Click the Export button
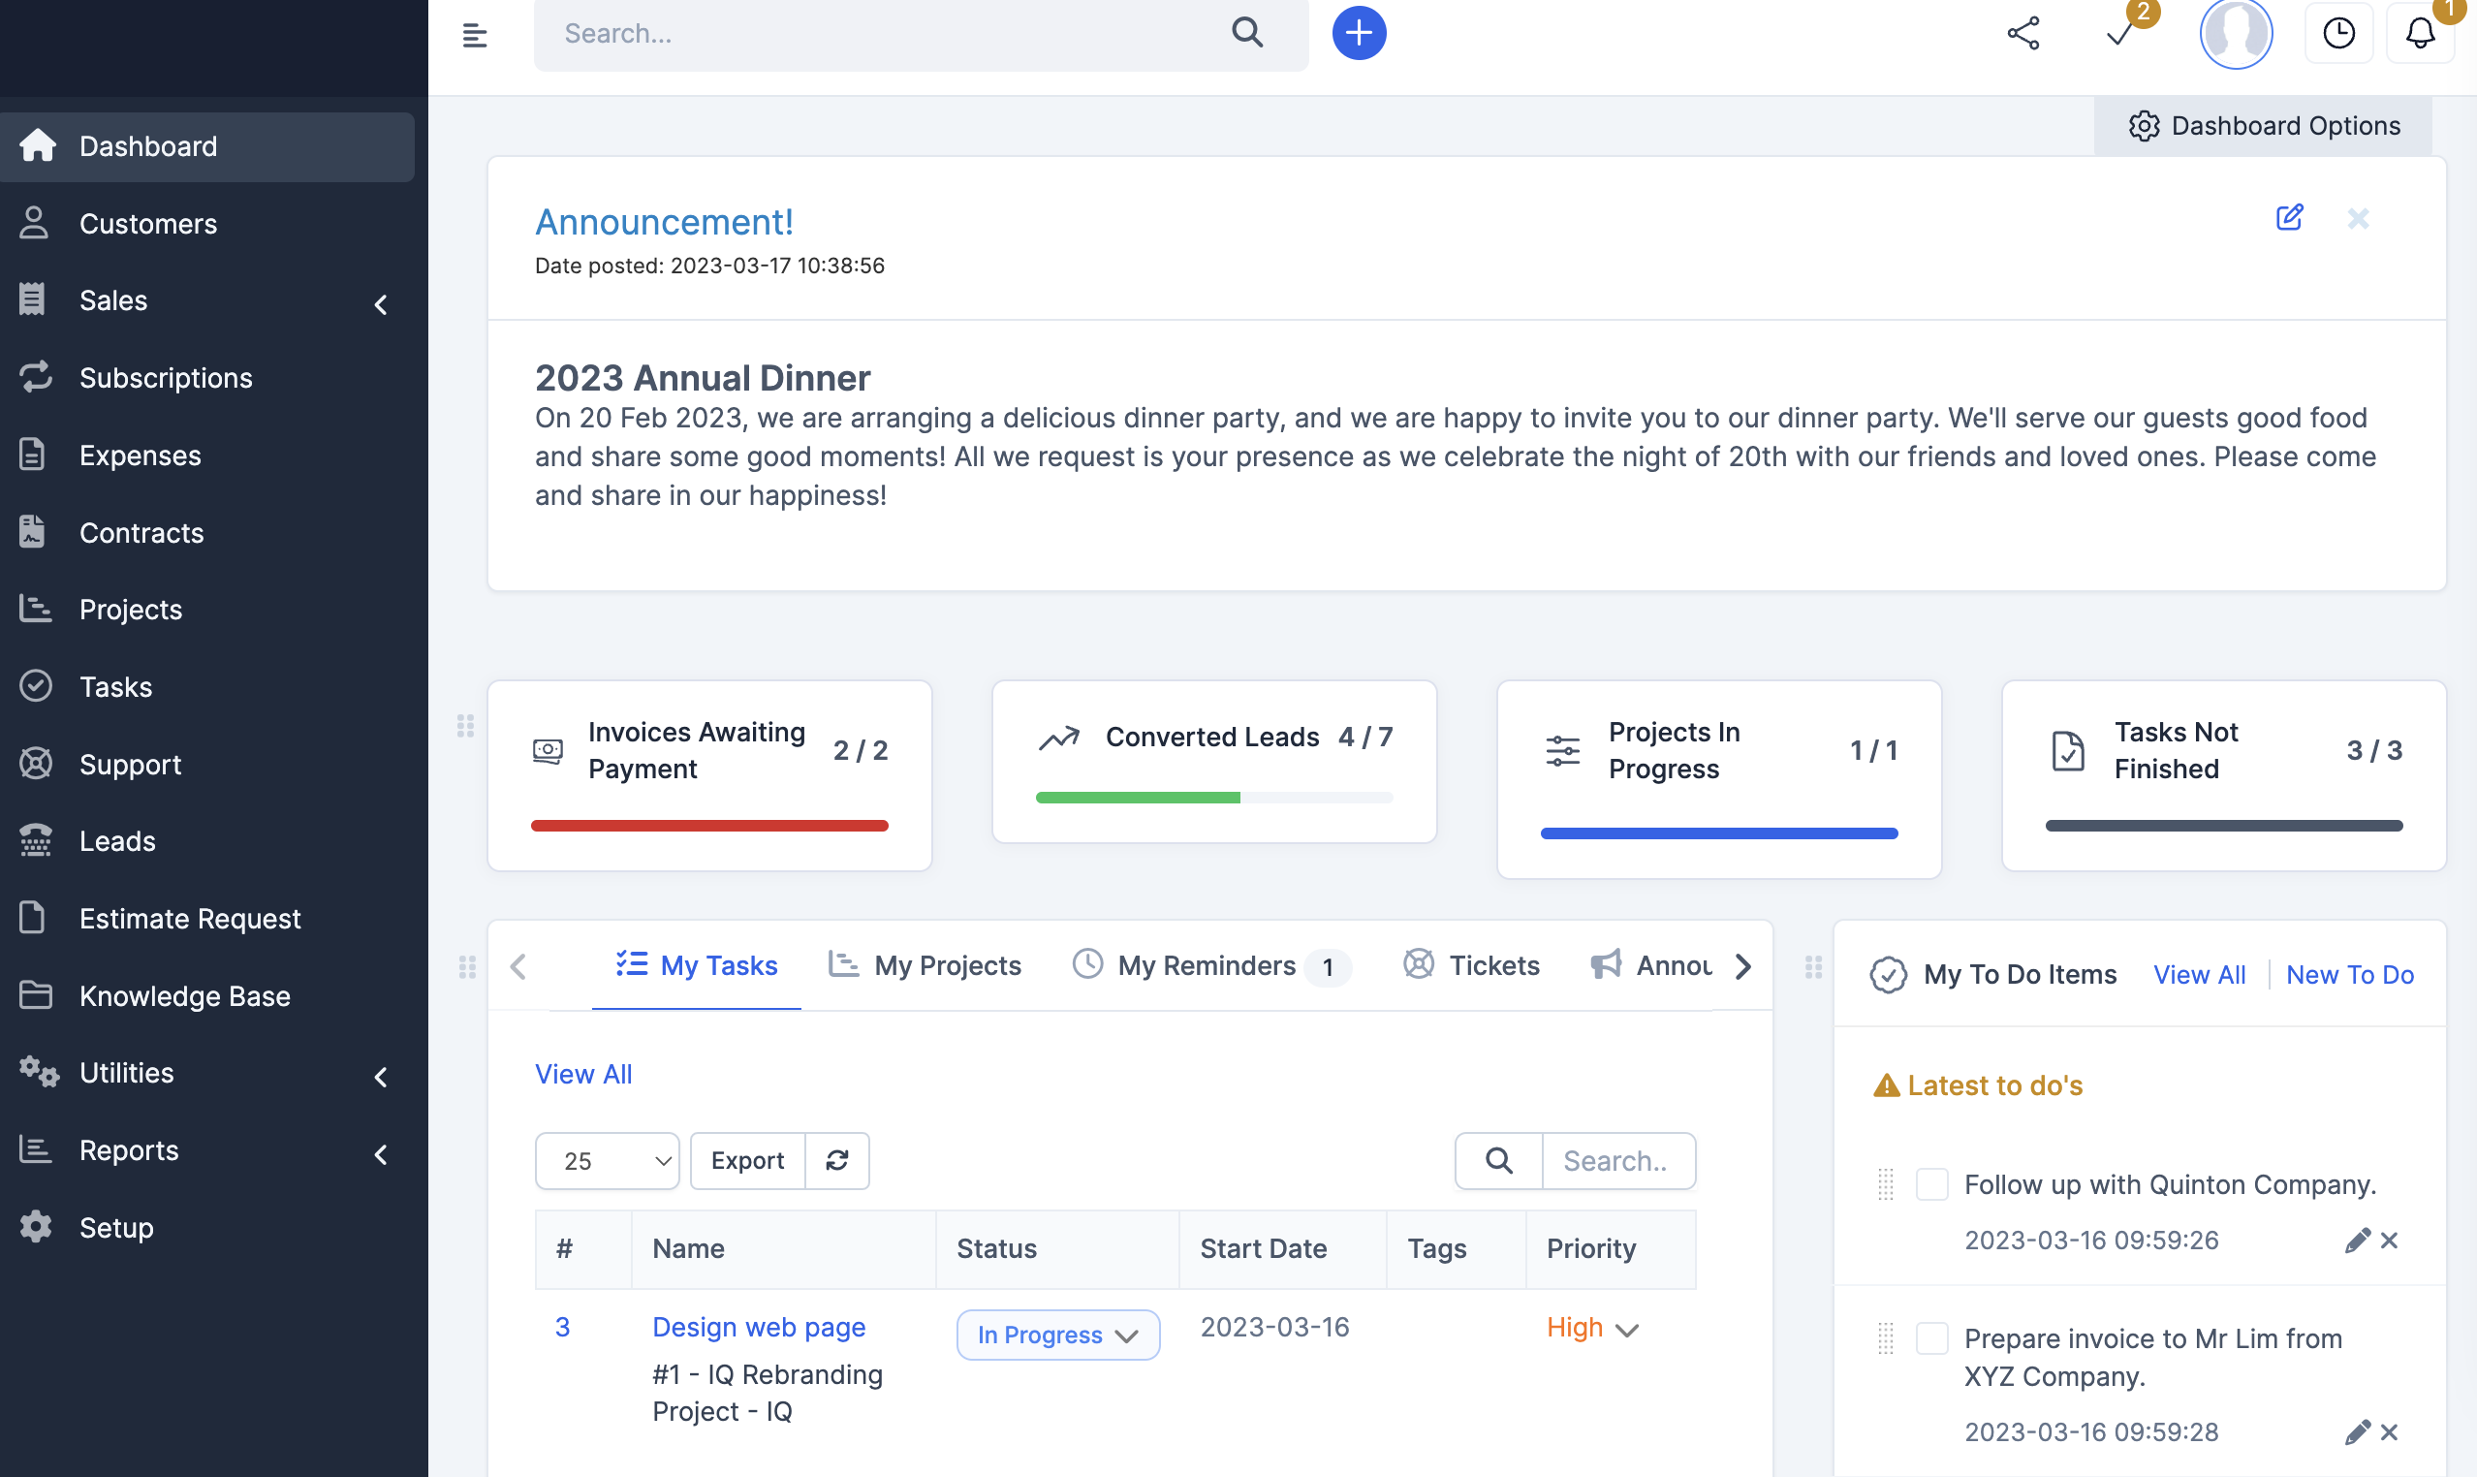This screenshot has width=2477, height=1477. [x=747, y=1160]
